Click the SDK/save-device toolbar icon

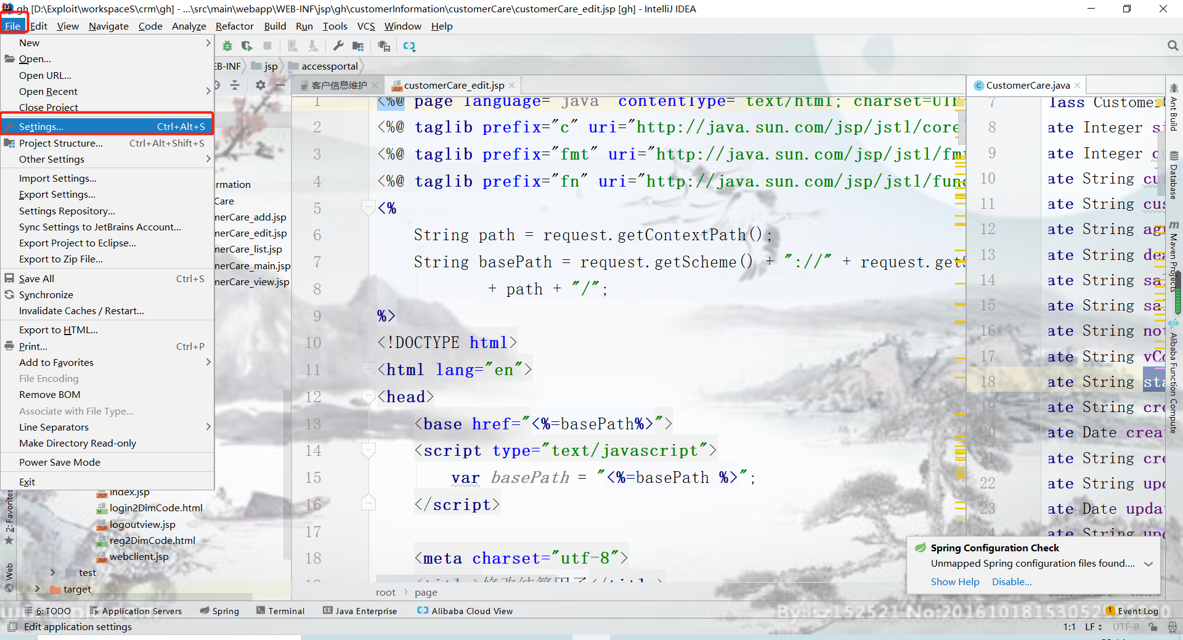(384, 46)
